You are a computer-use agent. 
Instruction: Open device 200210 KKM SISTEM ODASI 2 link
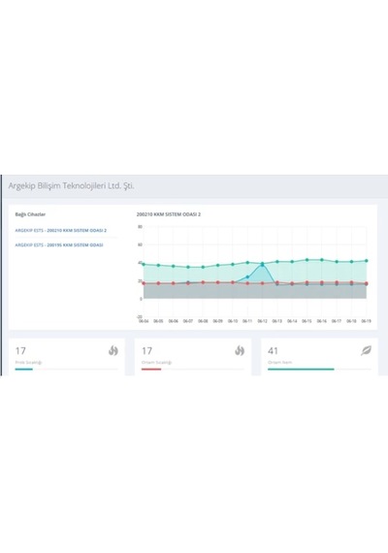point(61,230)
